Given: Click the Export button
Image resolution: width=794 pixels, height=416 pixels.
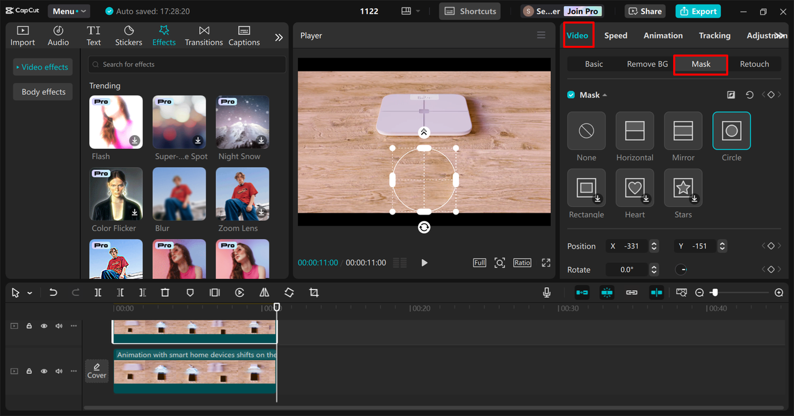Looking at the screenshot, I should pos(698,11).
